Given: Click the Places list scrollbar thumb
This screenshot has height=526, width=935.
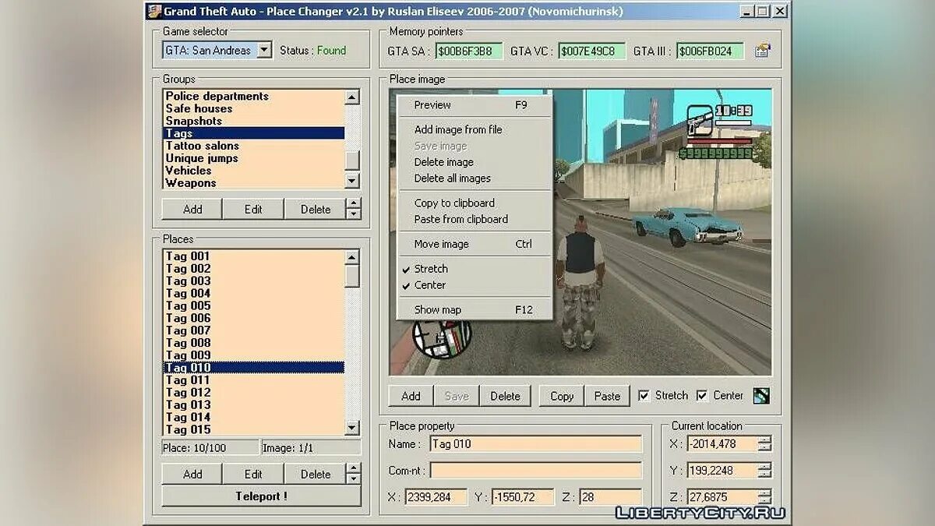Looking at the screenshot, I should (x=353, y=276).
